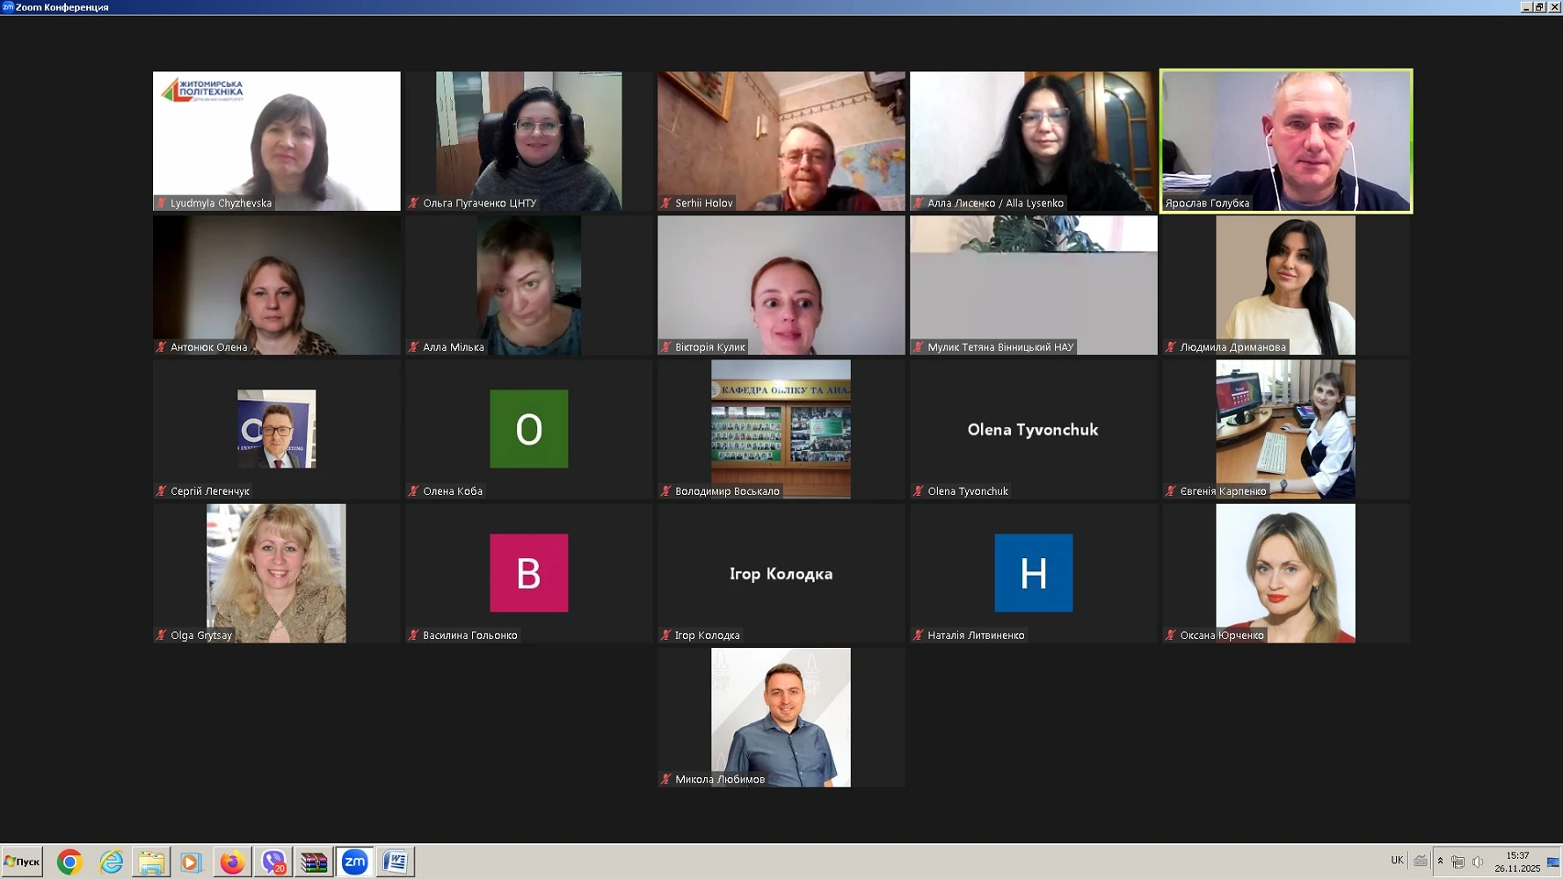The image size is (1563, 879).
Task: Open Windows Media Player taskbar icon
Action: (191, 862)
